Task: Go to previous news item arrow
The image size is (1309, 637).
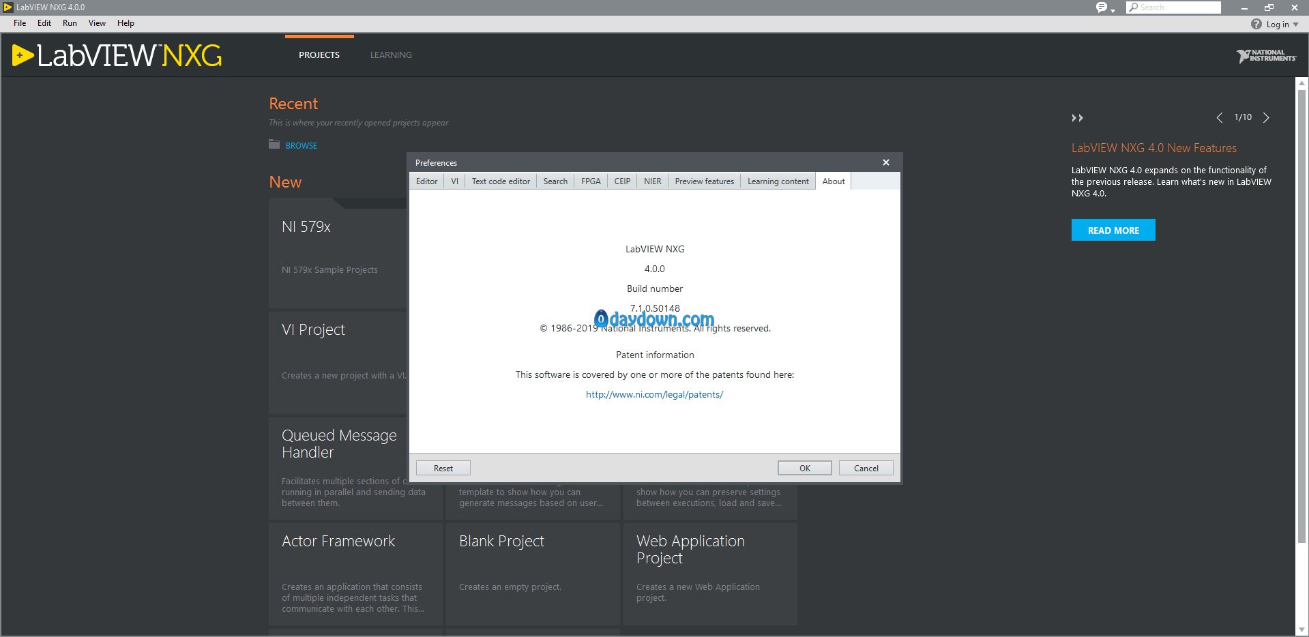Action: coord(1220,118)
